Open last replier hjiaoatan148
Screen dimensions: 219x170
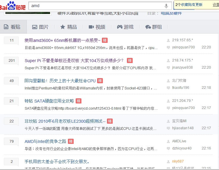pyautogui.click(x=183, y=128)
